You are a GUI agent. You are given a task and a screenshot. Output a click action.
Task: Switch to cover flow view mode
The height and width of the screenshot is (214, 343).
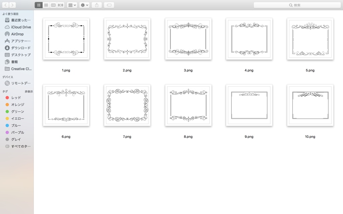[x=60, y=5]
